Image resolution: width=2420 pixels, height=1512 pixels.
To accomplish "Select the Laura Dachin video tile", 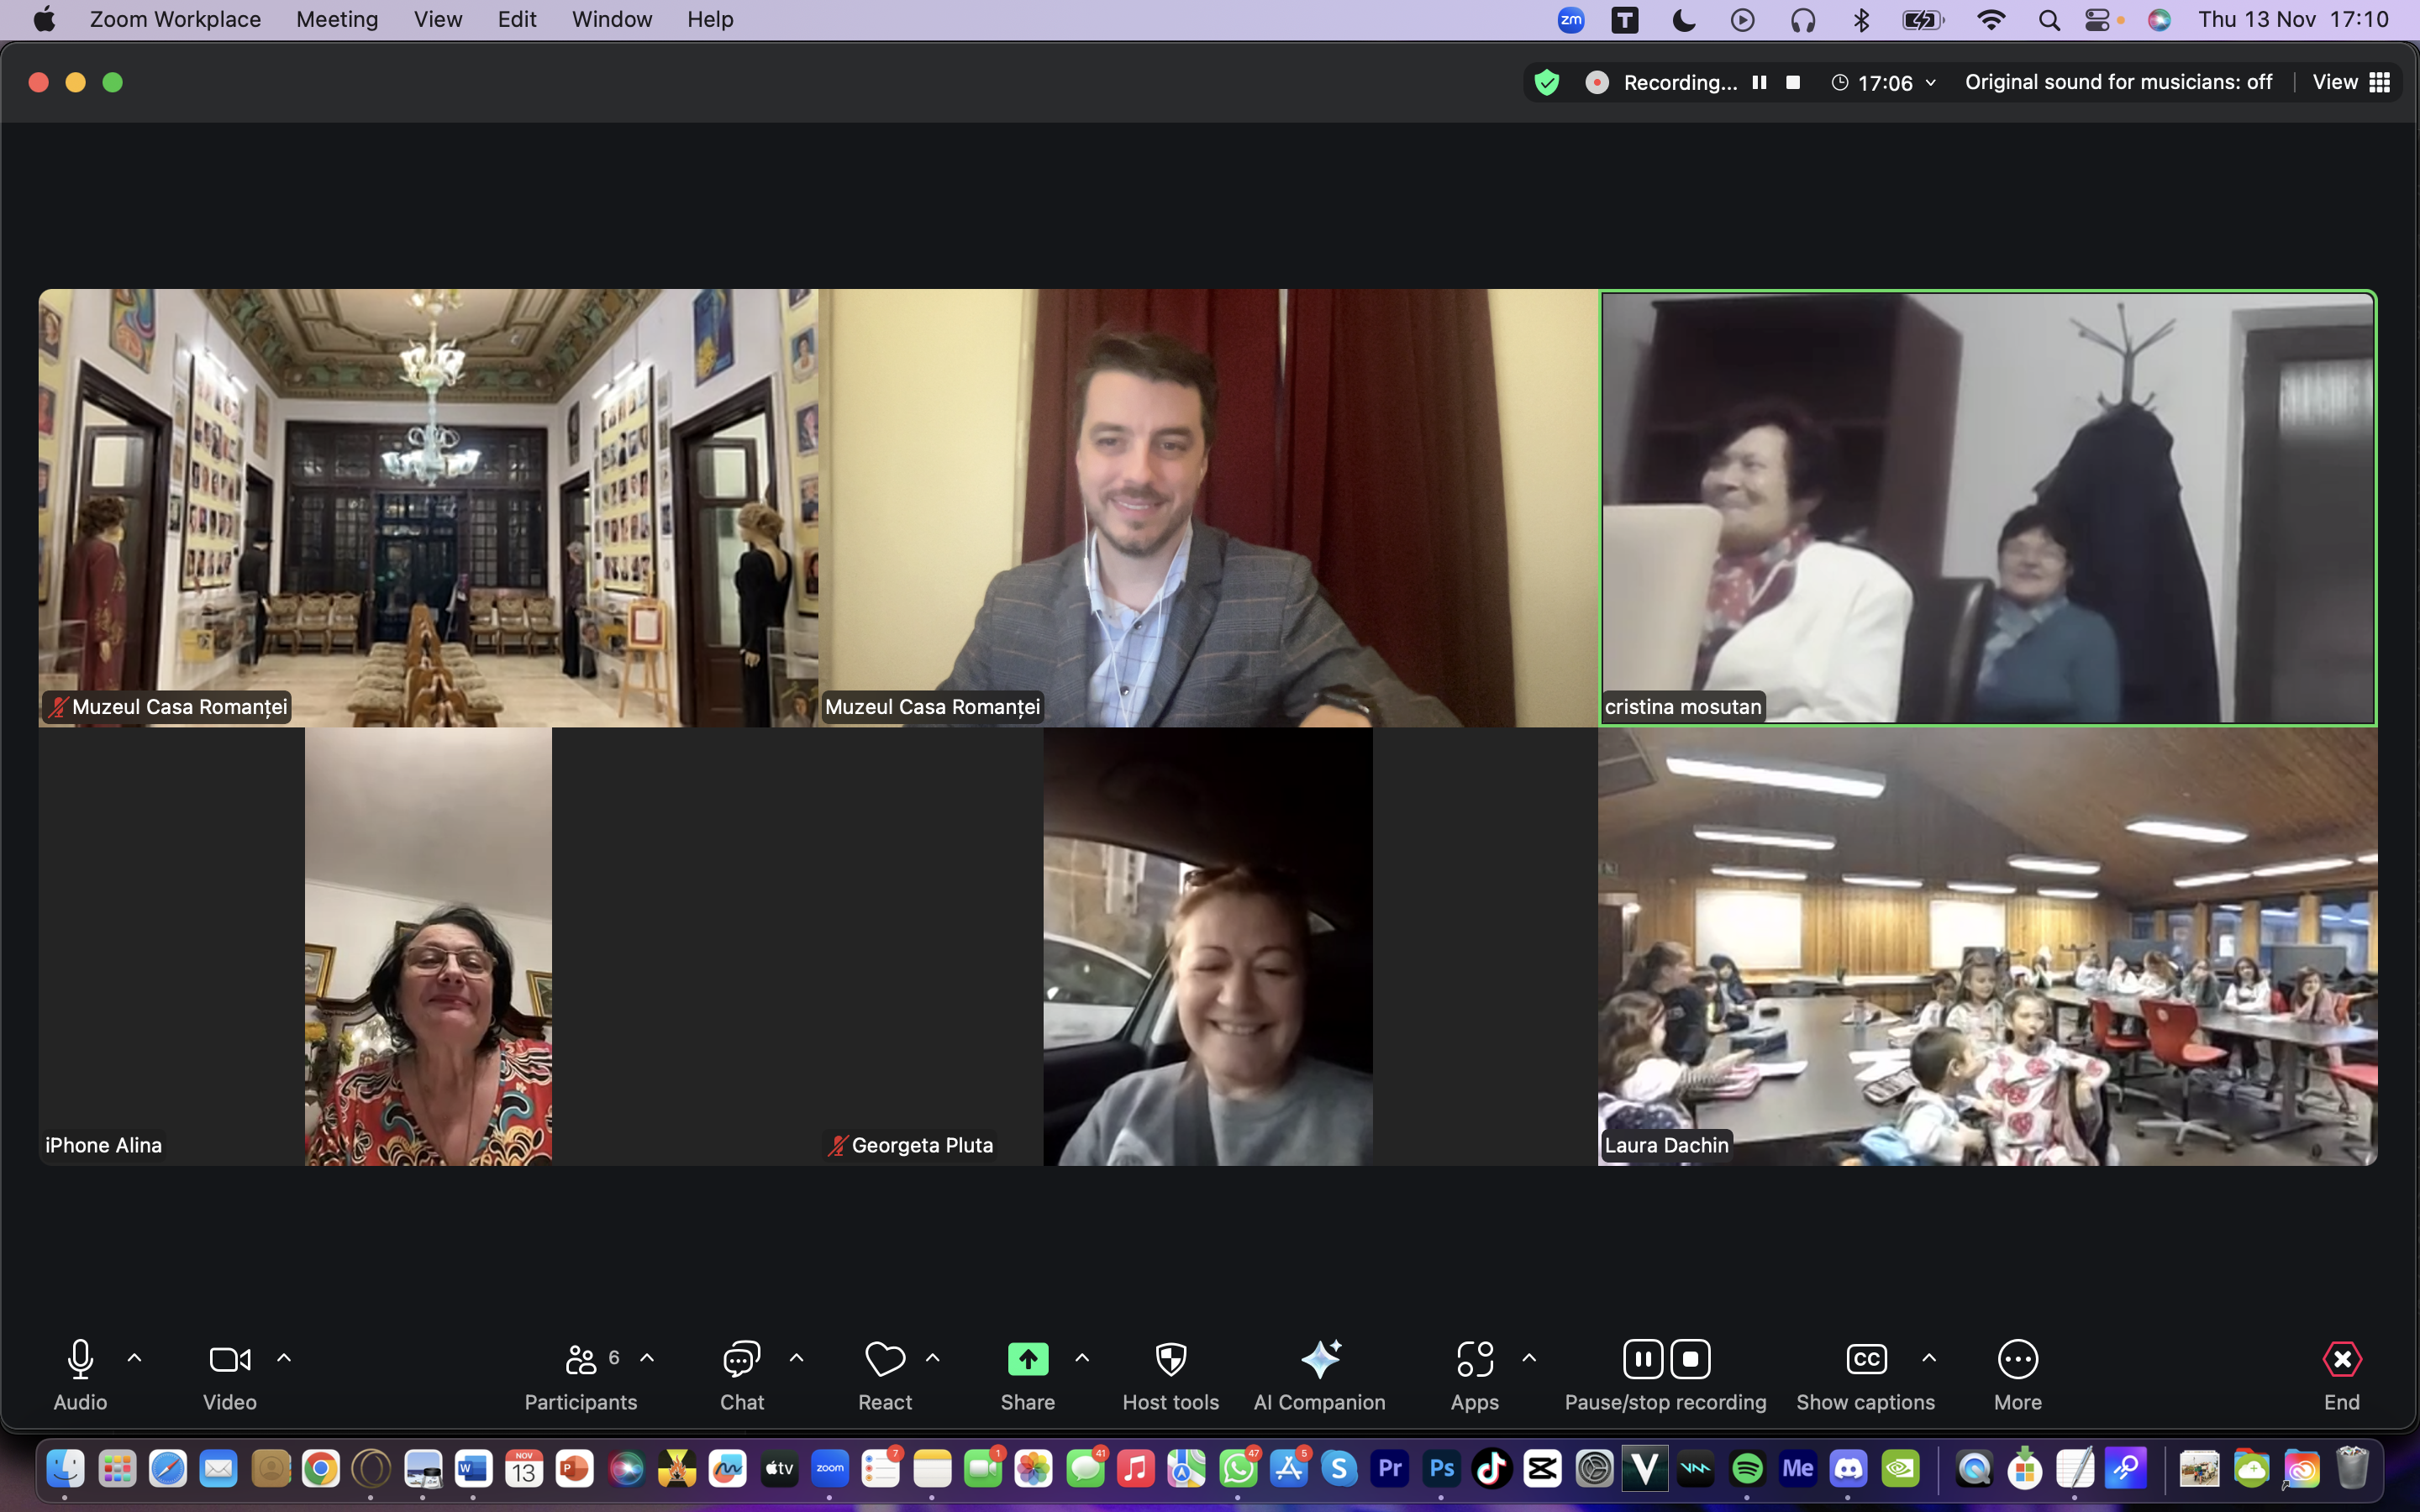I will 1986,946.
